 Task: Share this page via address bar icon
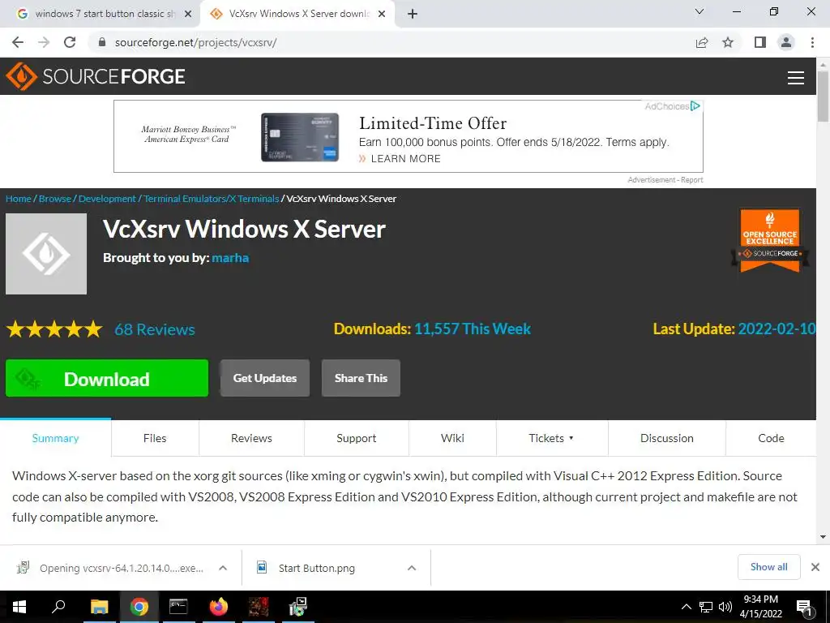(702, 42)
